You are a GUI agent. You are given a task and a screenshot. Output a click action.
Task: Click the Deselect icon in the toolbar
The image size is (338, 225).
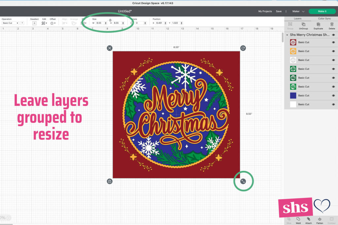(x=34, y=23)
